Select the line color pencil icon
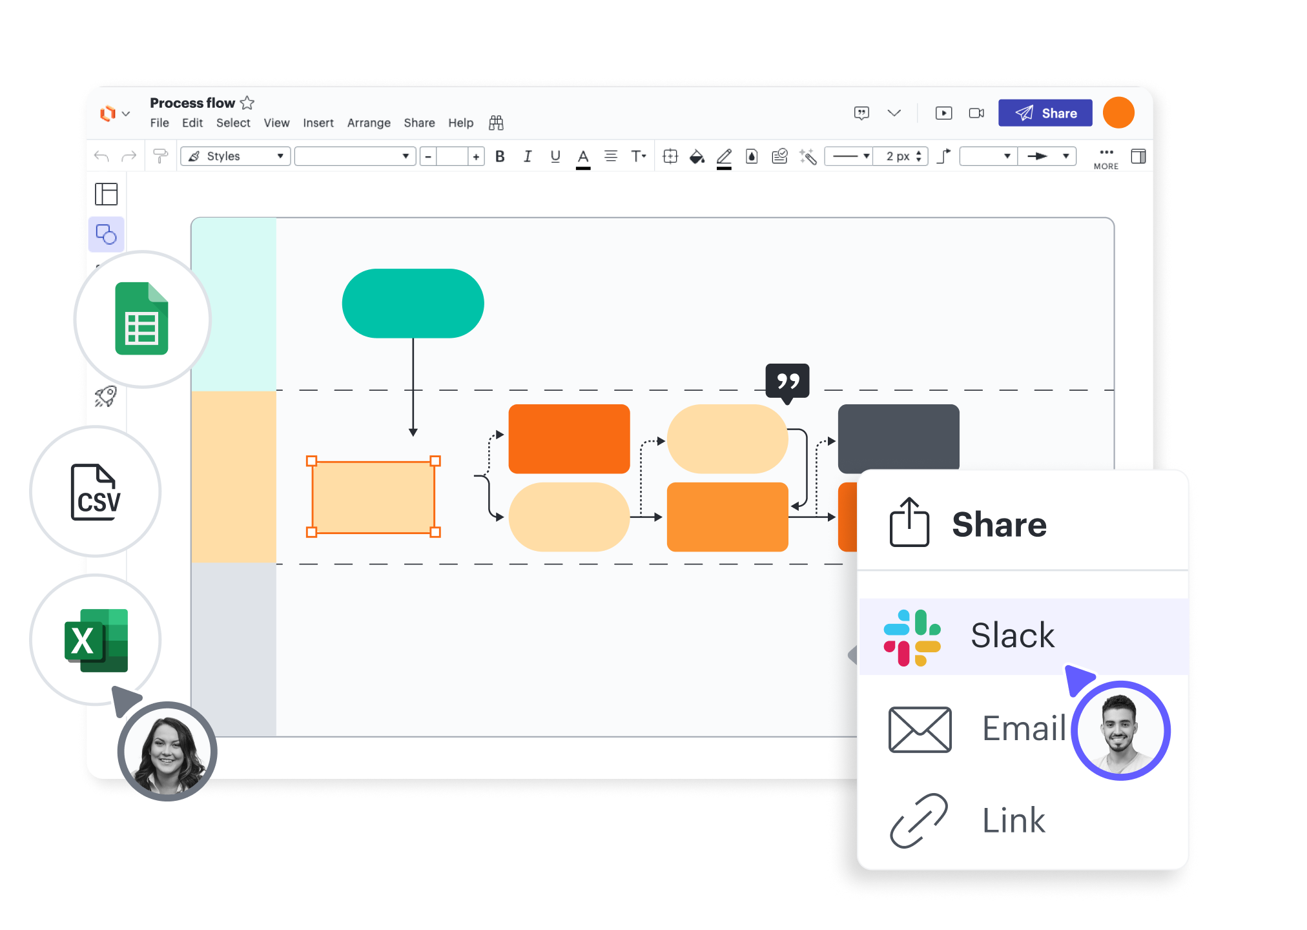The width and height of the screenshot is (1307, 930). click(724, 156)
